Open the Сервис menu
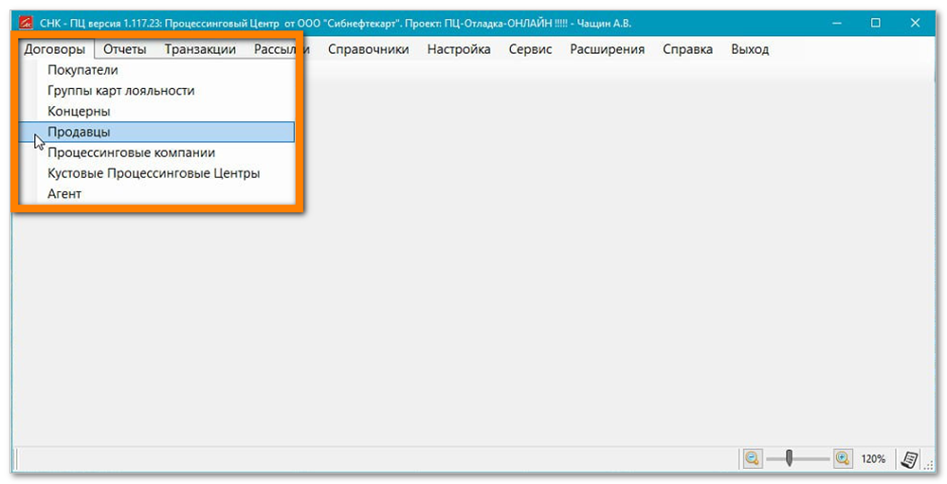947x484 pixels. [530, 49]
